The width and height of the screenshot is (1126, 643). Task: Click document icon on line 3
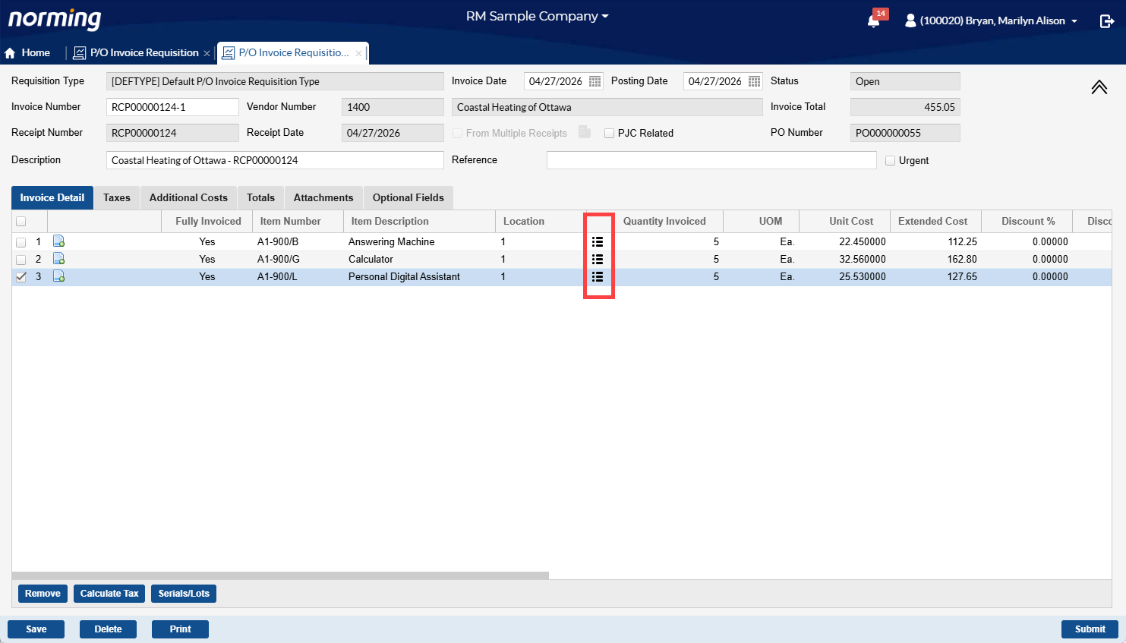pos(58,276)
